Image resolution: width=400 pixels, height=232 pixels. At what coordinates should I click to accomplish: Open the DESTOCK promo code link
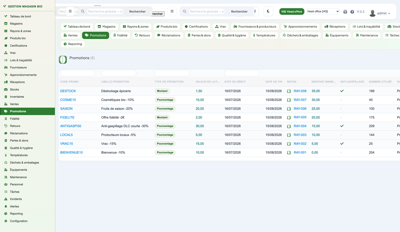[68, 91]
